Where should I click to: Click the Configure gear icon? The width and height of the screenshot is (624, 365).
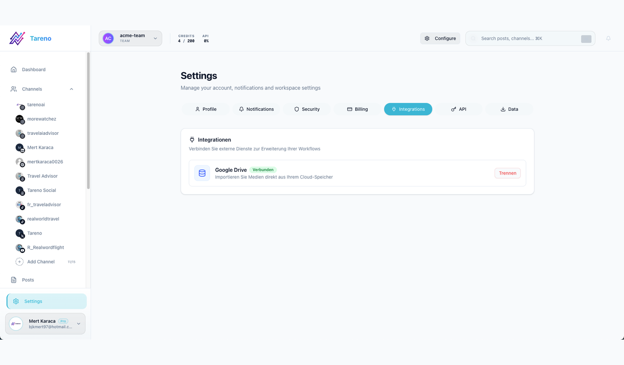427,38
